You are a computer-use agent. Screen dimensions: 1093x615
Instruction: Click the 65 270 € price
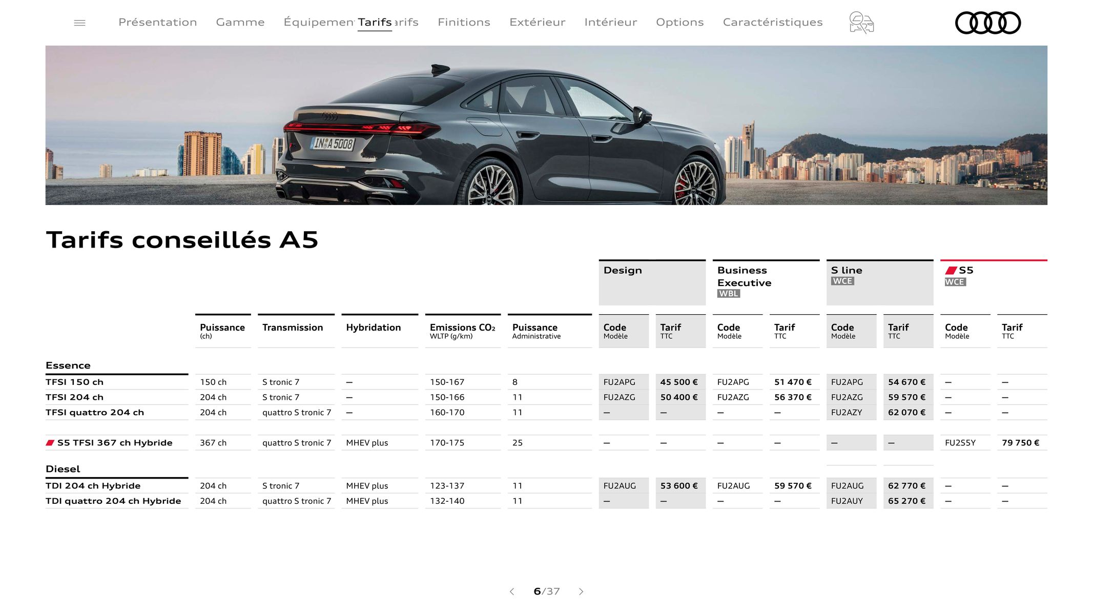907,501
